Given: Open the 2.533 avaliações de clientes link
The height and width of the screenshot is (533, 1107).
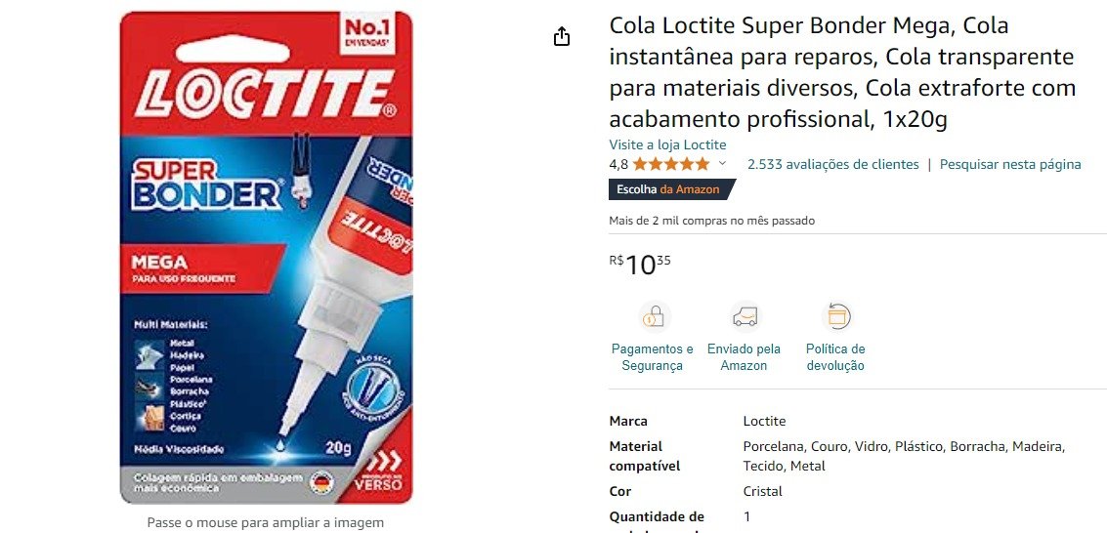Looking at the screenshot, I should 833,164.
